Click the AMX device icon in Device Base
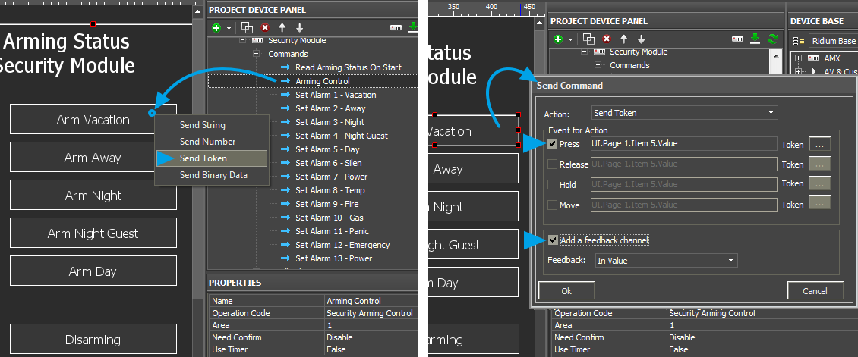 point(812,58)
